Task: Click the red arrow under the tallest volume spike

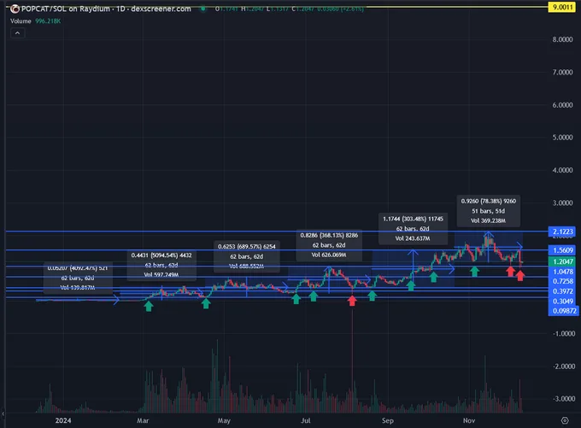Action: click(x=352, y=301)
